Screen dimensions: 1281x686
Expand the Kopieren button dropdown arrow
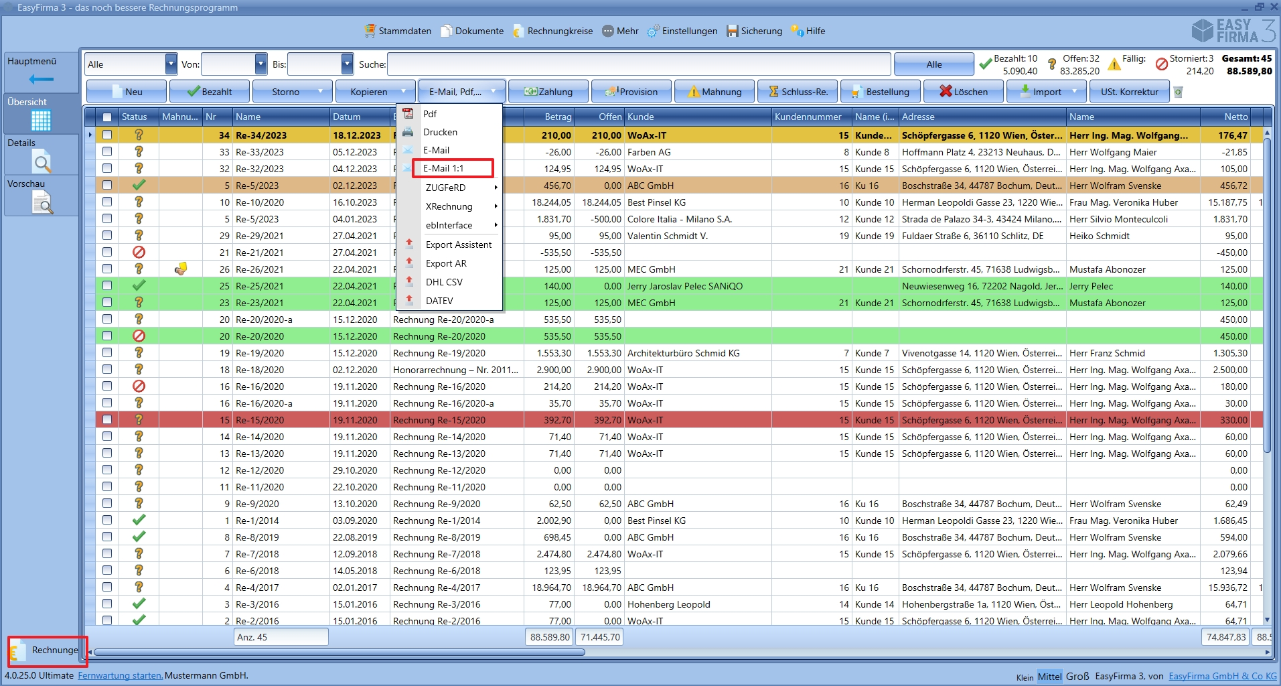click(404, 92)
